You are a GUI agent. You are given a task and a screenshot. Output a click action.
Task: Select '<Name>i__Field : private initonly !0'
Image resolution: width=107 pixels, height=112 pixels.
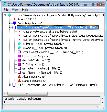(x=45, y=48)
